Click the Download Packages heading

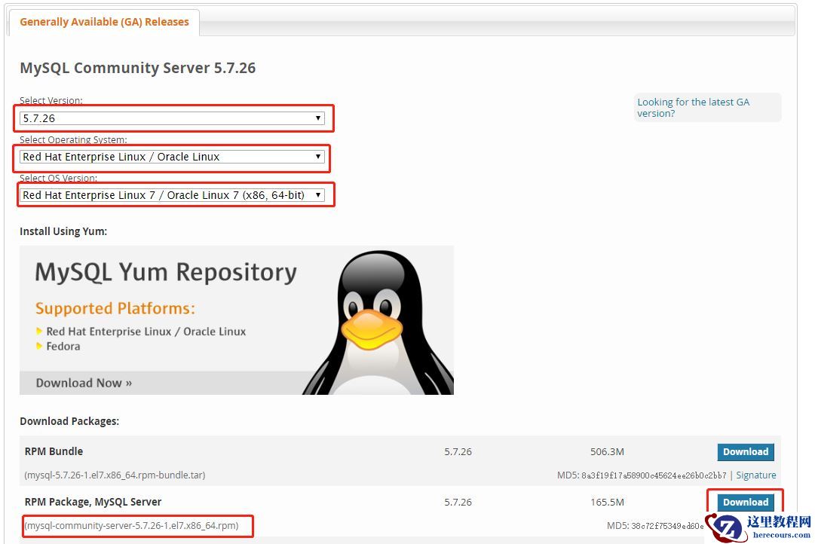69,421
